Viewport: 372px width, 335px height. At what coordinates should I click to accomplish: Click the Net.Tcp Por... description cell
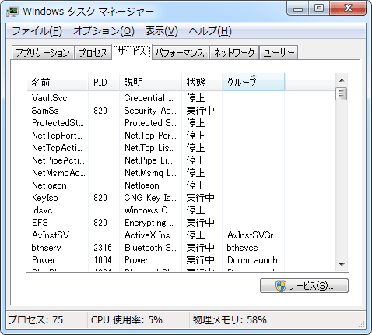pos(150,136)
